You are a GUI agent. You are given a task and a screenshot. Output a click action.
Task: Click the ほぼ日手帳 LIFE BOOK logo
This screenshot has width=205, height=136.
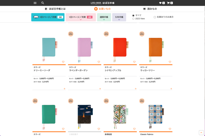102,3
